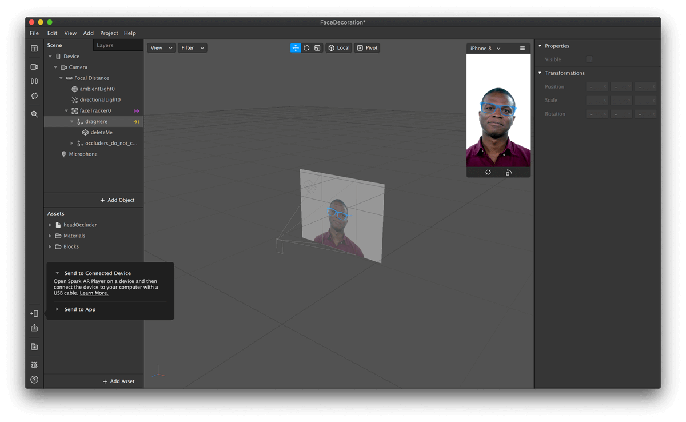Open the Add menu
This screenshot has width=686, height=422.
point(88,33)
